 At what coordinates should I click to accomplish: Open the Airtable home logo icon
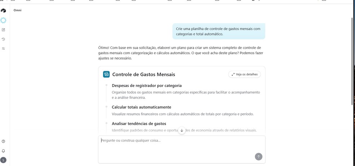[3, 10]
